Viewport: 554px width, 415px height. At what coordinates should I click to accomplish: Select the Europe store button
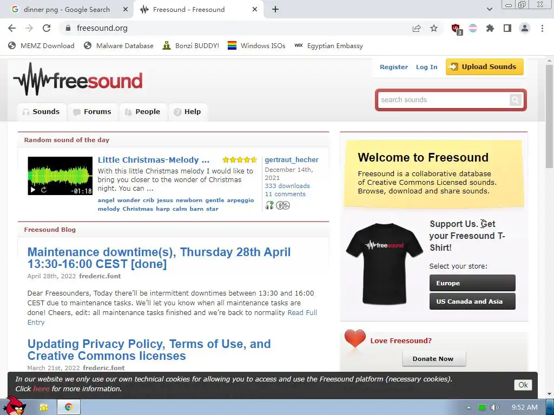[472, 283]
